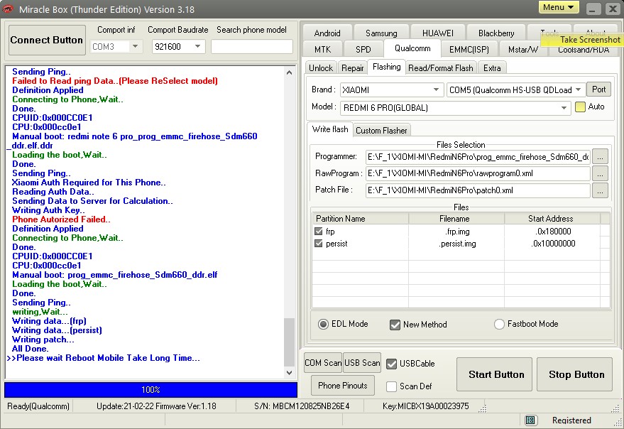
Task: Select the Qualcomm tab
Action: point(412,48)
